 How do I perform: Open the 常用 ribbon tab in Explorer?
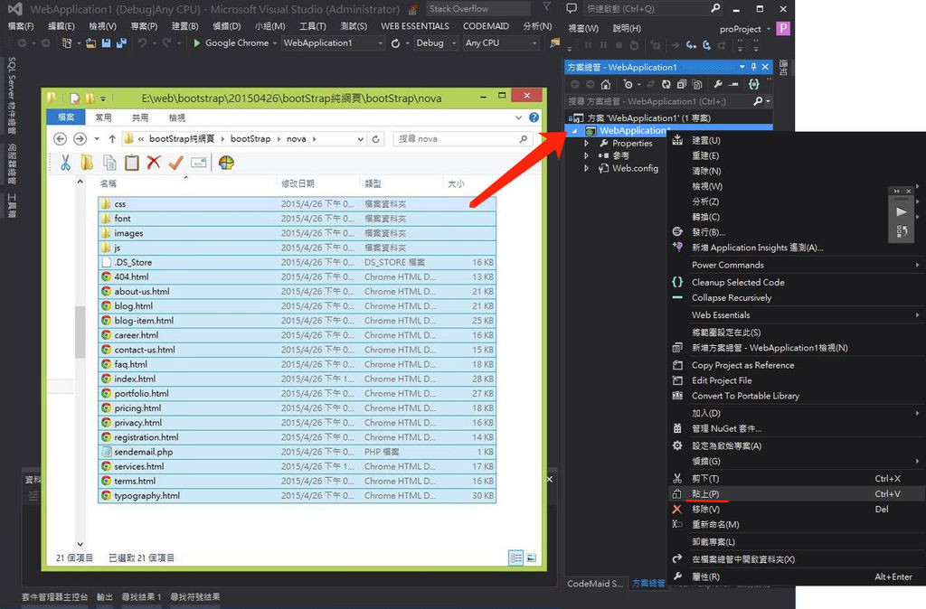(103, 117)
